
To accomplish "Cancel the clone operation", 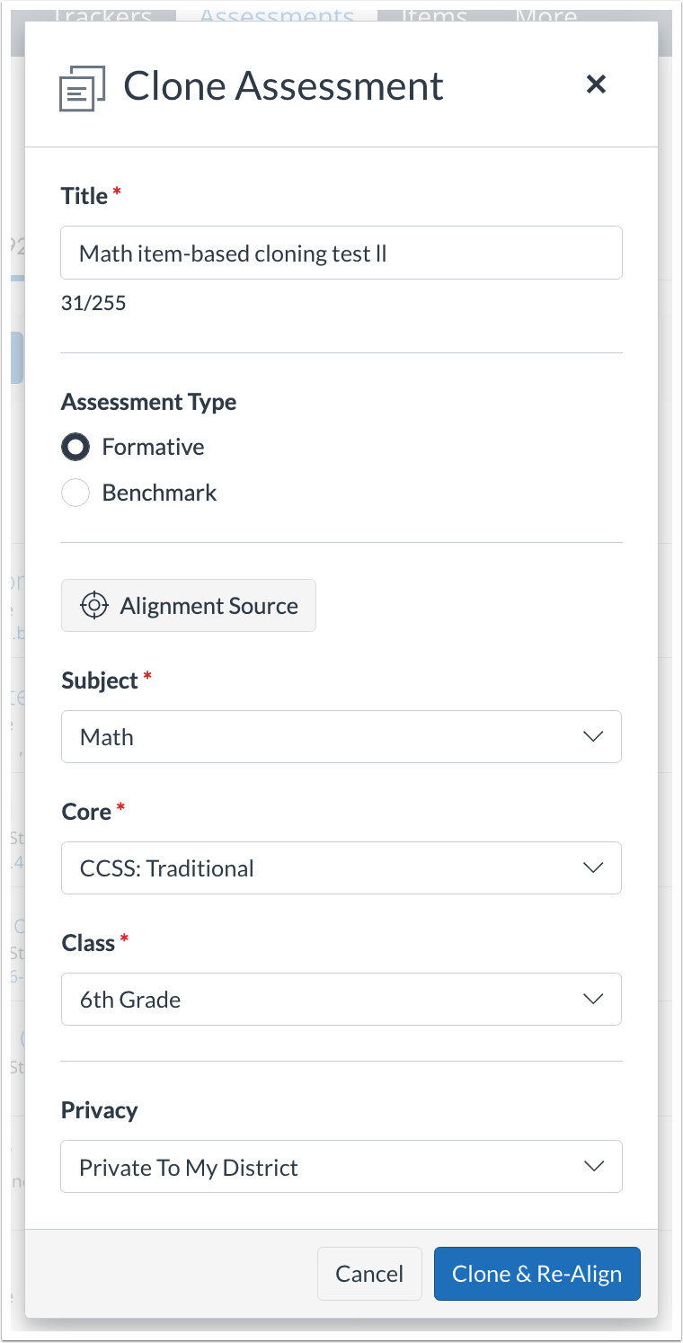I will point(369,1274).
